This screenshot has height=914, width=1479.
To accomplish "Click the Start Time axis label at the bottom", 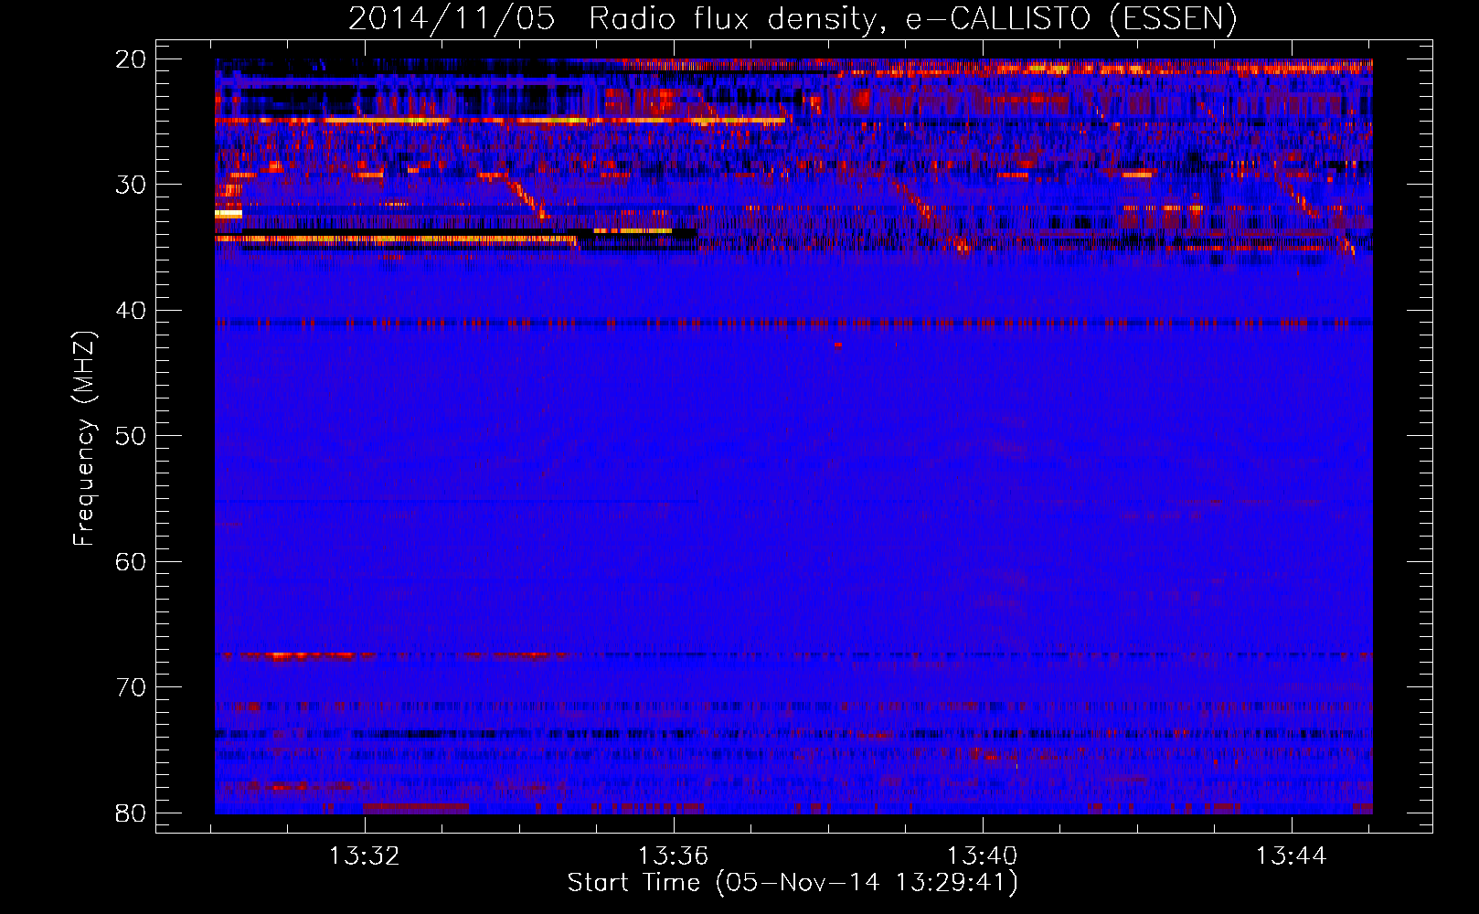I will 793,883.
